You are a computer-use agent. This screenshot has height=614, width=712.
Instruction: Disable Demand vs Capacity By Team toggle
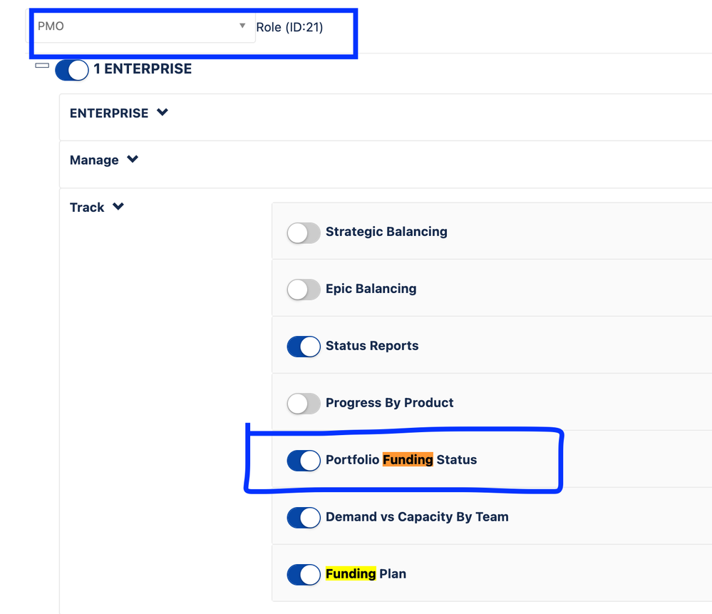[x=304, y=518]
